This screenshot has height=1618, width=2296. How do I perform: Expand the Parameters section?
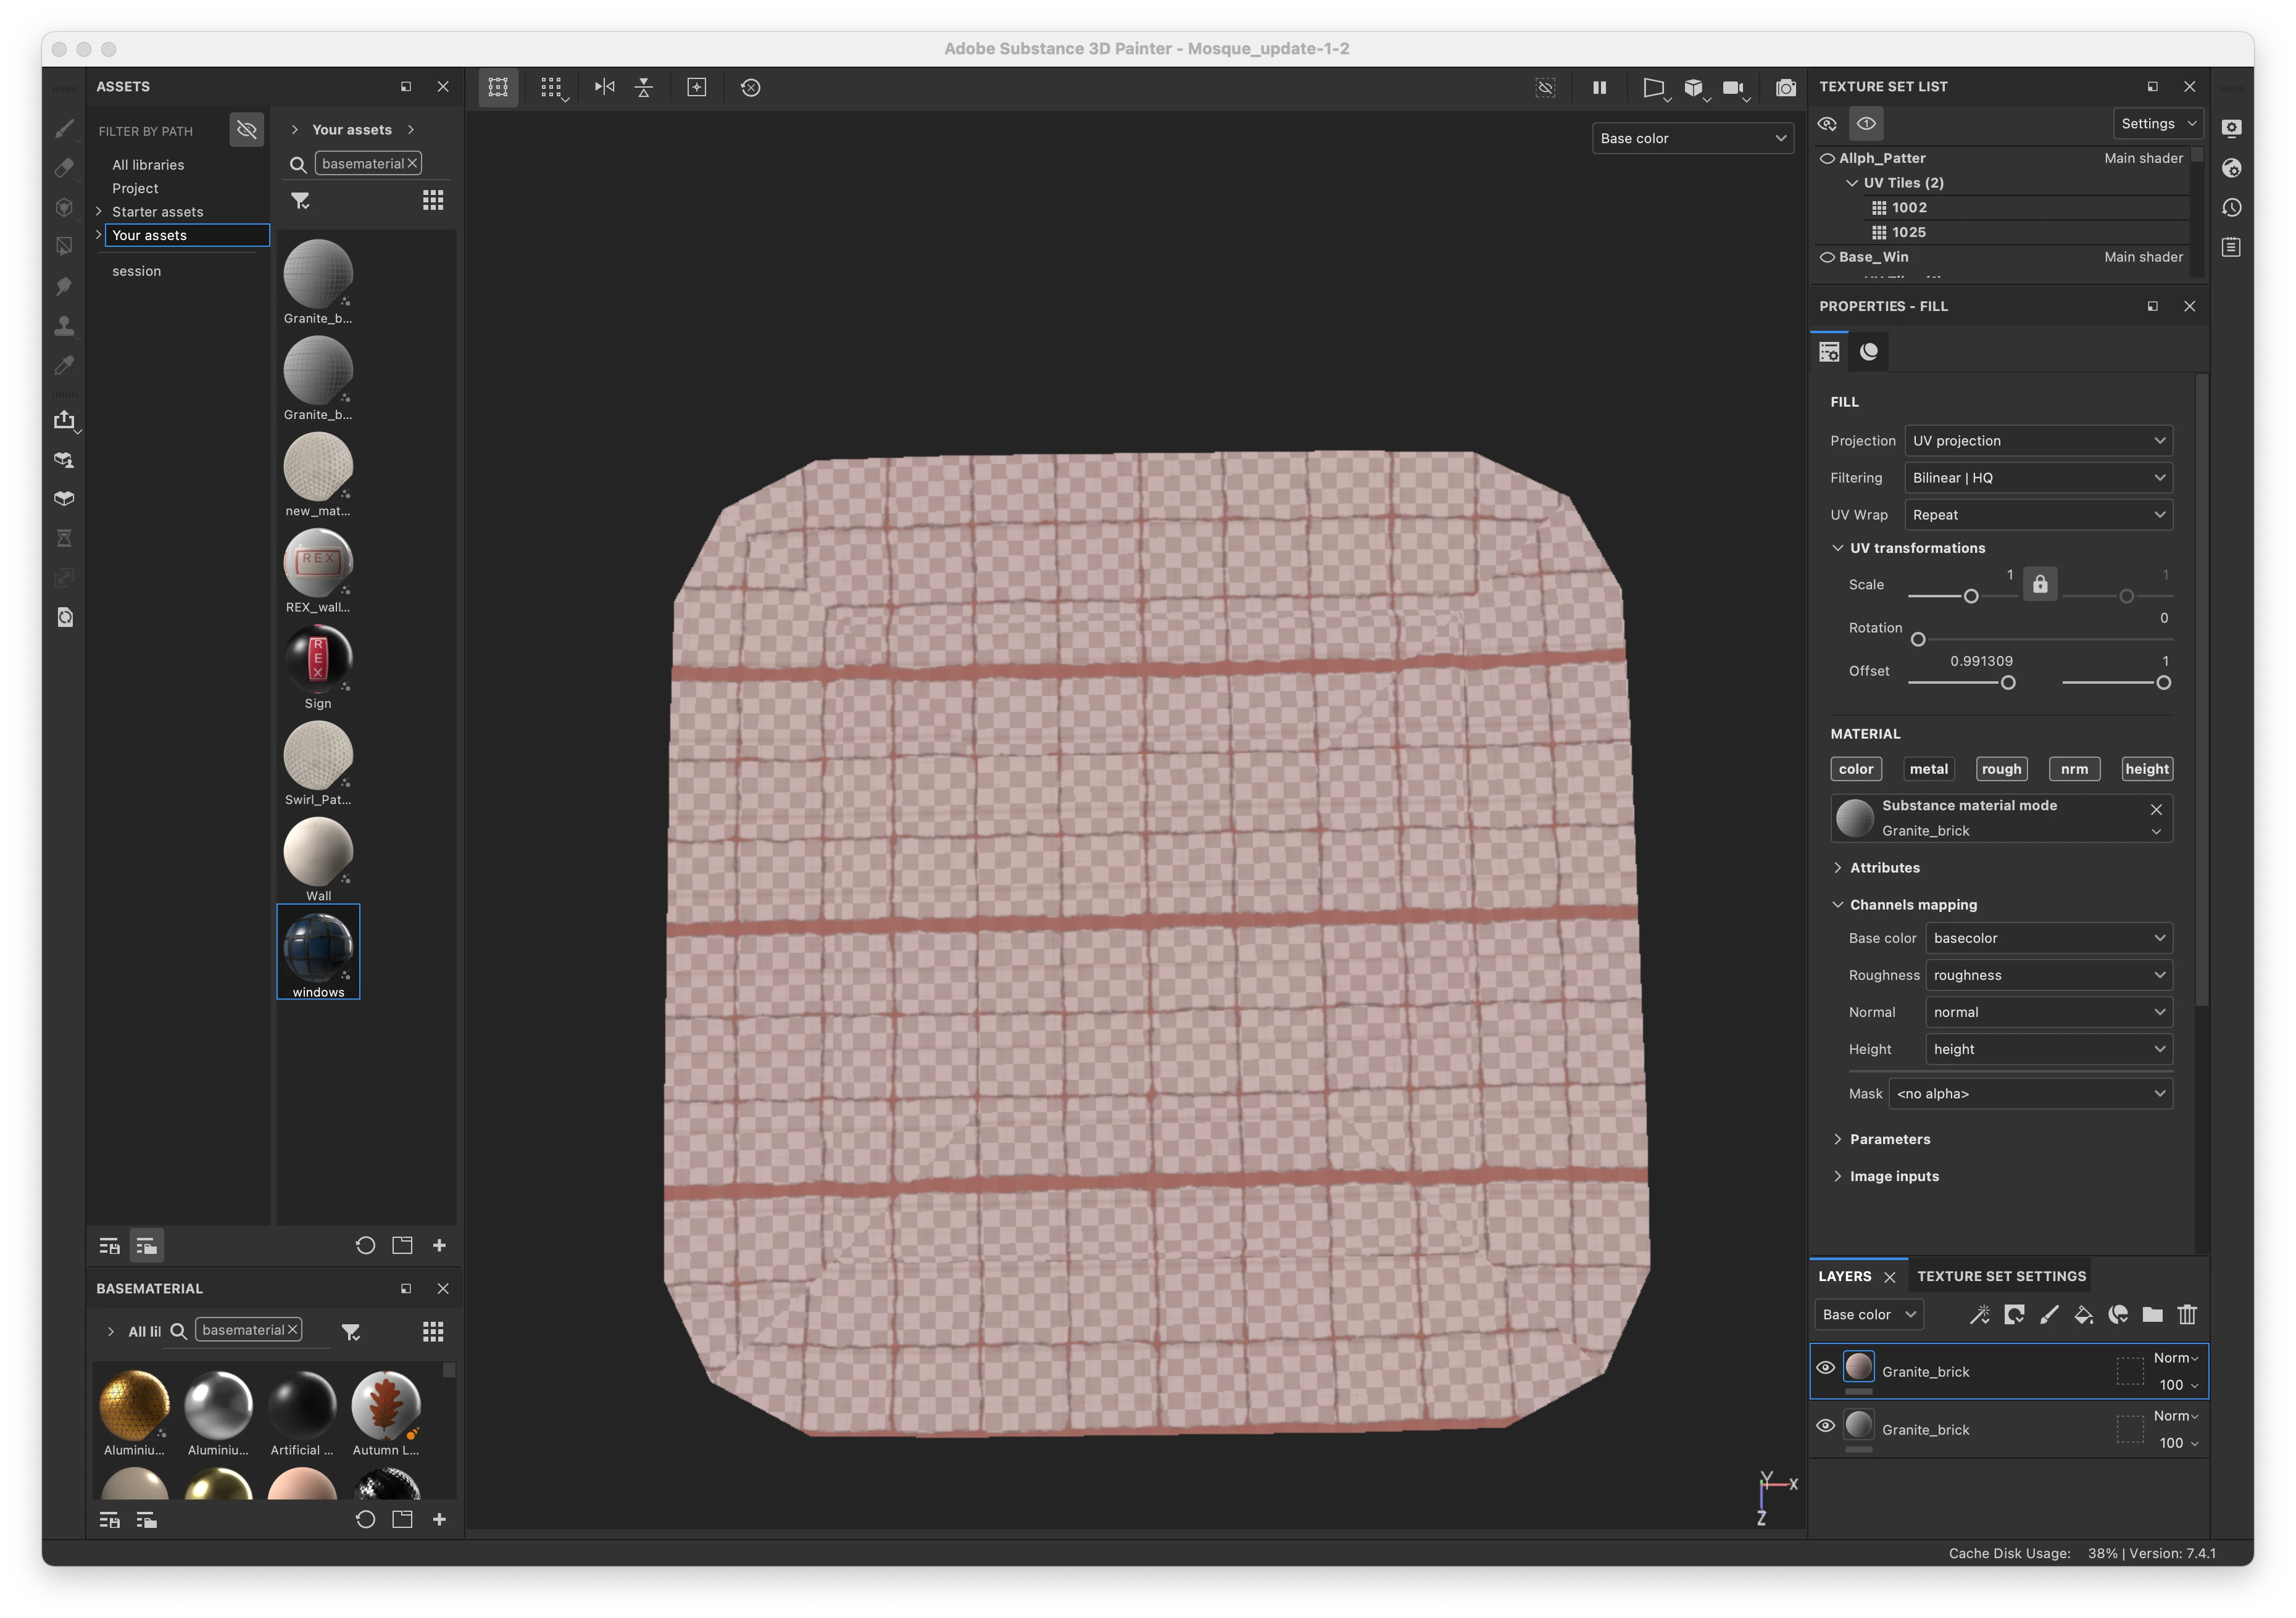tap(1889, 1139)
